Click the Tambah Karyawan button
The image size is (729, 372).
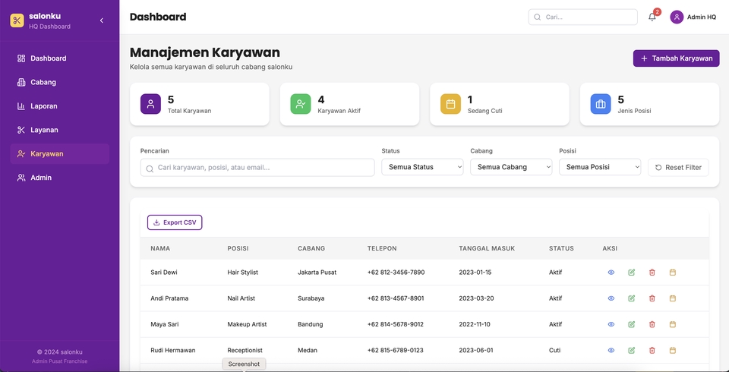[676, 58]
